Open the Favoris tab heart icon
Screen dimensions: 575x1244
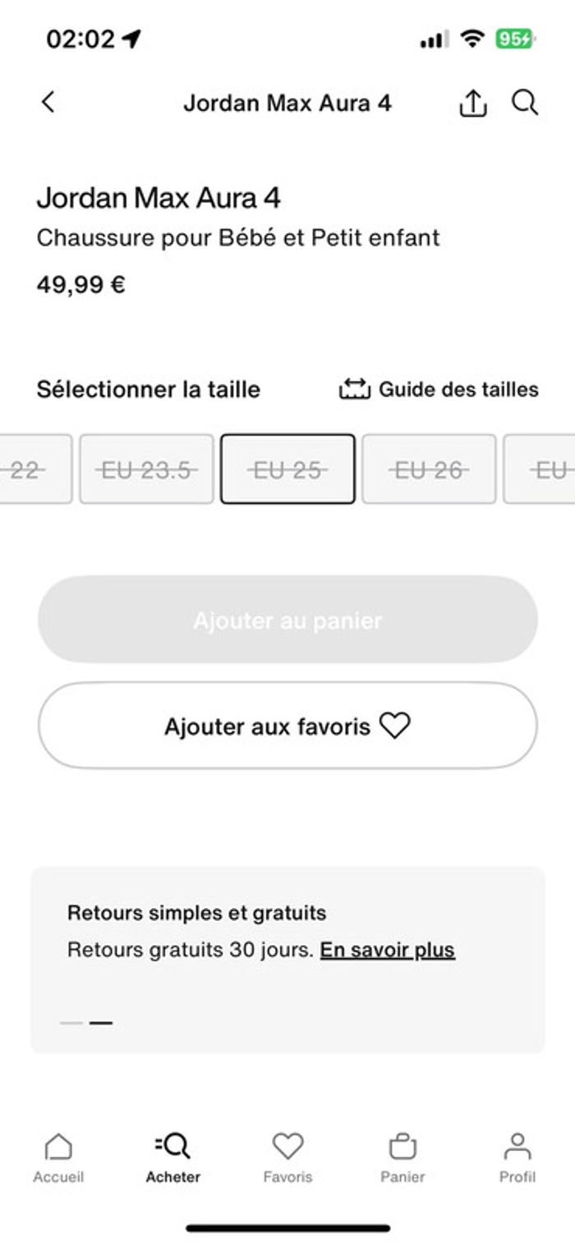click(x=288, y=1145)
